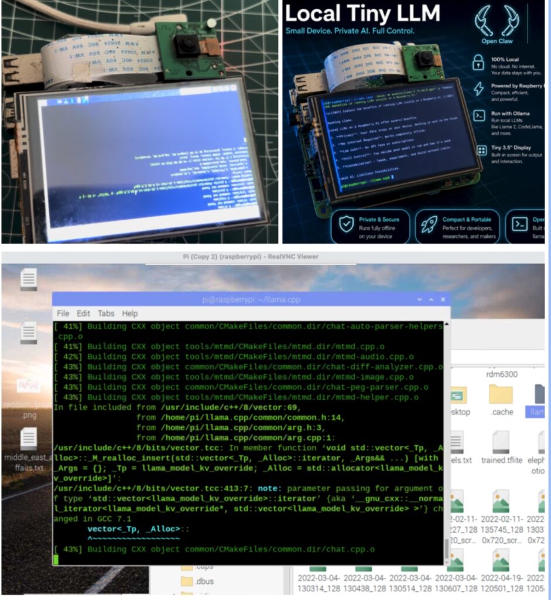Image resolution: width=551 pixels, height=600 pixels.
Task: Click the mtmd-audio.cpp.o build line
Action: point(233,357)
